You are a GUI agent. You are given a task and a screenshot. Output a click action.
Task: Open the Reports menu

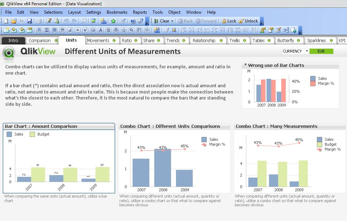(140, 12)
